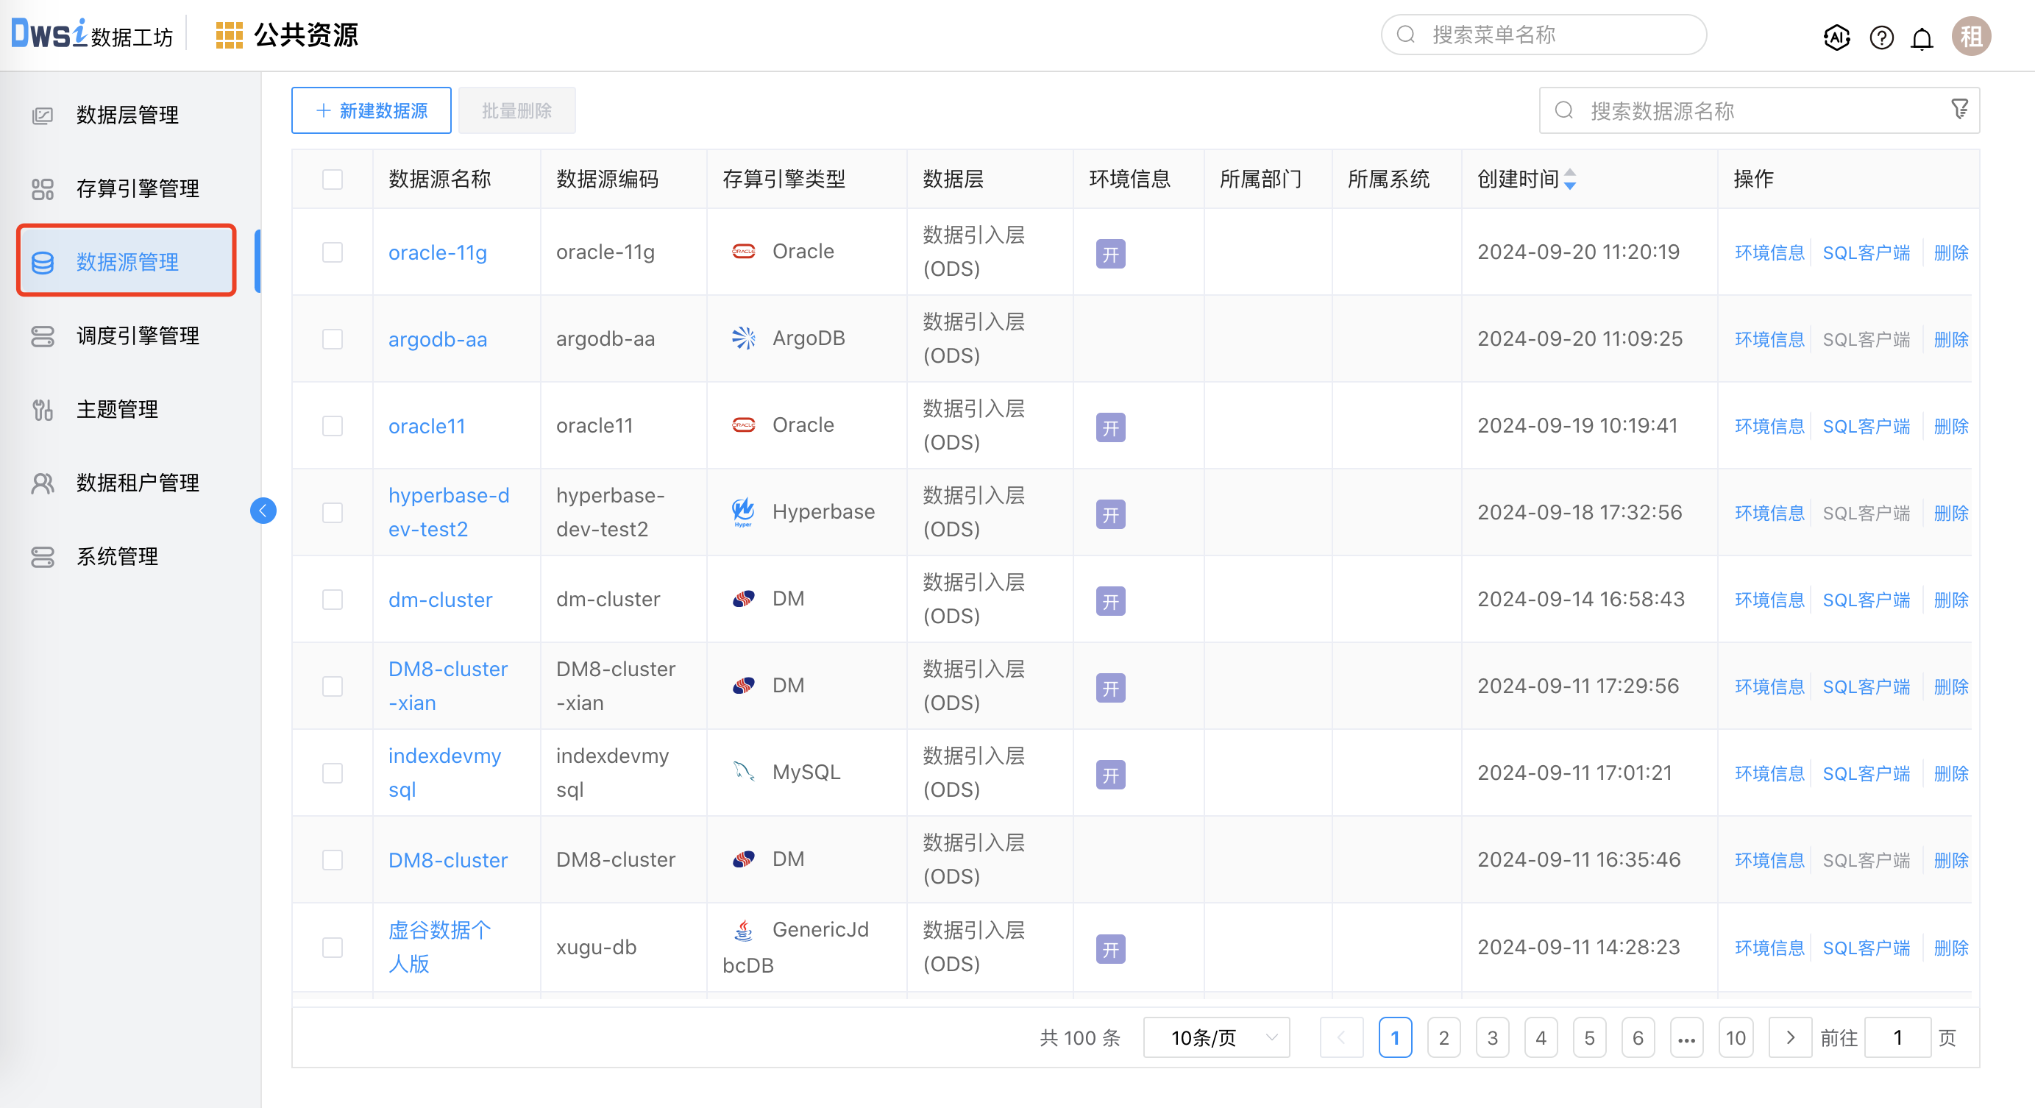Open the oracle-11g datasource link
The width and height of the screenshot is (2035, 1108).
(437, 252)
